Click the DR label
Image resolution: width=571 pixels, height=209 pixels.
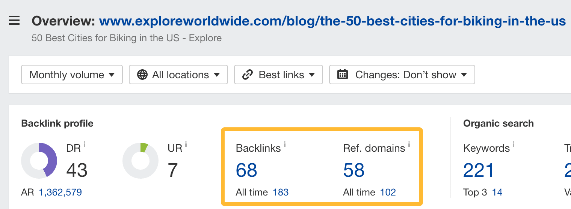(74, 148)
